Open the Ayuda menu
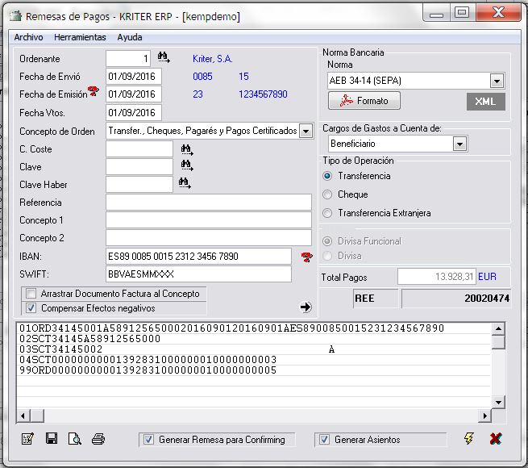Screen dimensions: 528x468 (129, 37)
